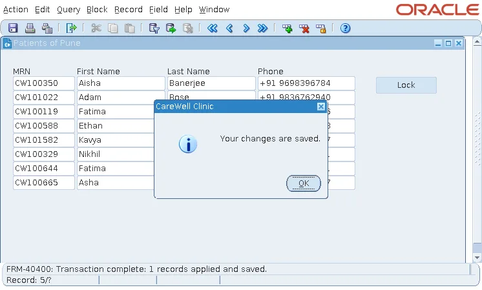482x290 pixels.
Task: Click the Phone column label
Action: pyautogui.click(x=271, y=72)
